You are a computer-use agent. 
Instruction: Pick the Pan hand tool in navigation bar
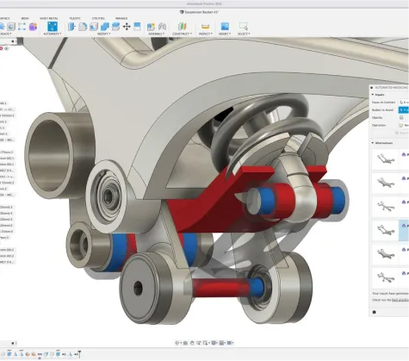[192, 343]
